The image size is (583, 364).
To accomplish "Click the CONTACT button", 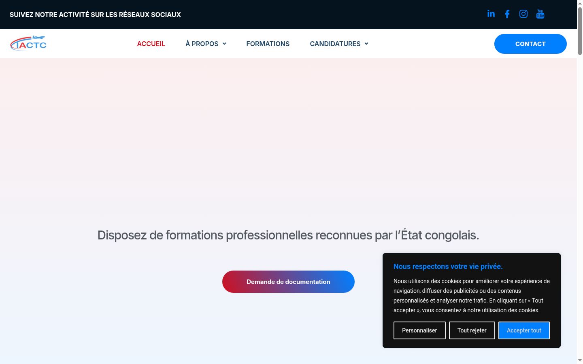I will click(x=530, y=44).
